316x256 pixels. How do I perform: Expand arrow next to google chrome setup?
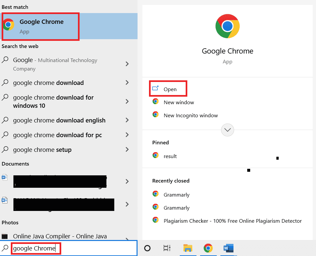(127, 150)
